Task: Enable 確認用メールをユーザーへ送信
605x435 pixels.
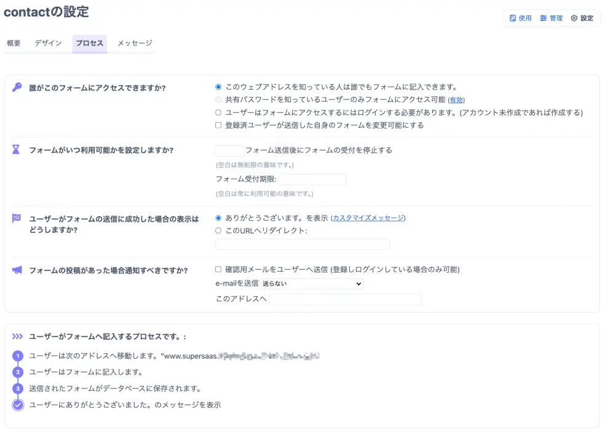Action: pyautogui.click(x=219, y=270)
